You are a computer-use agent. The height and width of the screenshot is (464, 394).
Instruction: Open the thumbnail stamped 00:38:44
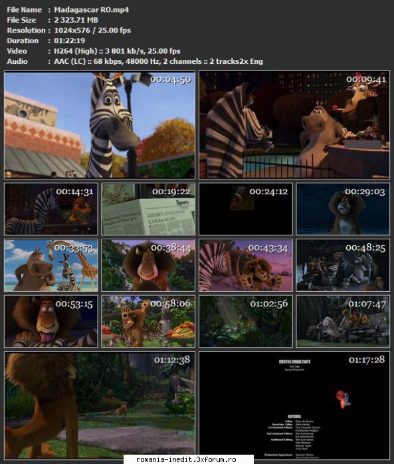coord(148,265)
